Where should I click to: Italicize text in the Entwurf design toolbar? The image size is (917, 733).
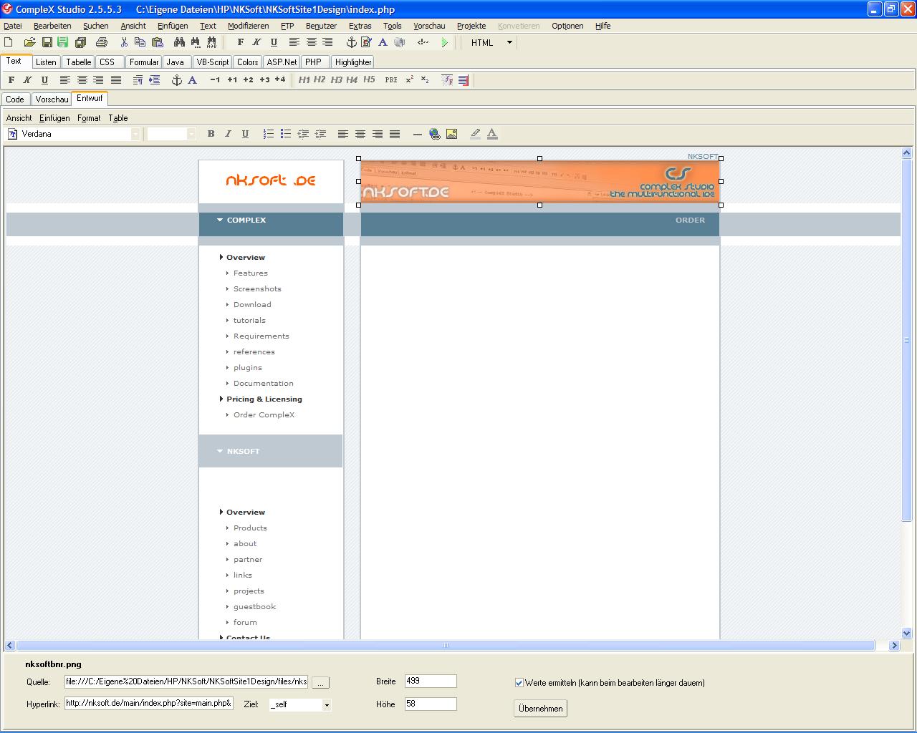click(x=228, y=134)
